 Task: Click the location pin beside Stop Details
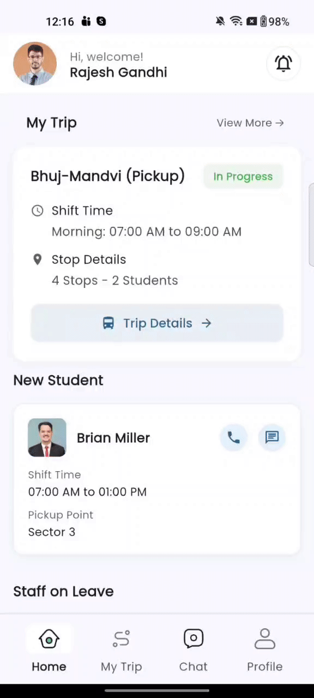click(37, 259)
